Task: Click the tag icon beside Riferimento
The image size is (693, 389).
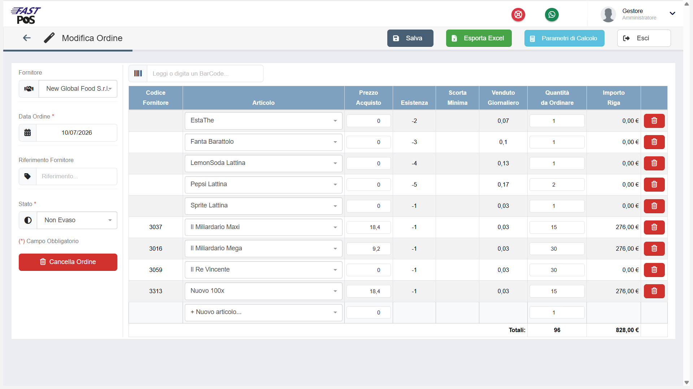Action: [27, 176]
